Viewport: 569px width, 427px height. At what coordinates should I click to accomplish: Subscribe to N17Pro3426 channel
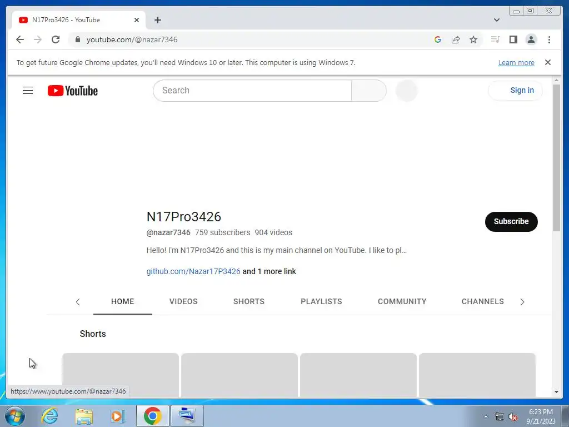[x=511, y=221]
